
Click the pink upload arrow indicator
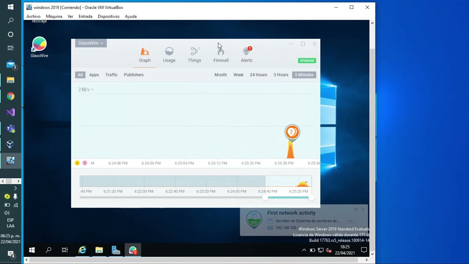pyautogui.click(x=85, y=163)
